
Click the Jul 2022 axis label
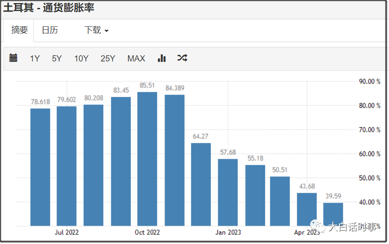67,232
